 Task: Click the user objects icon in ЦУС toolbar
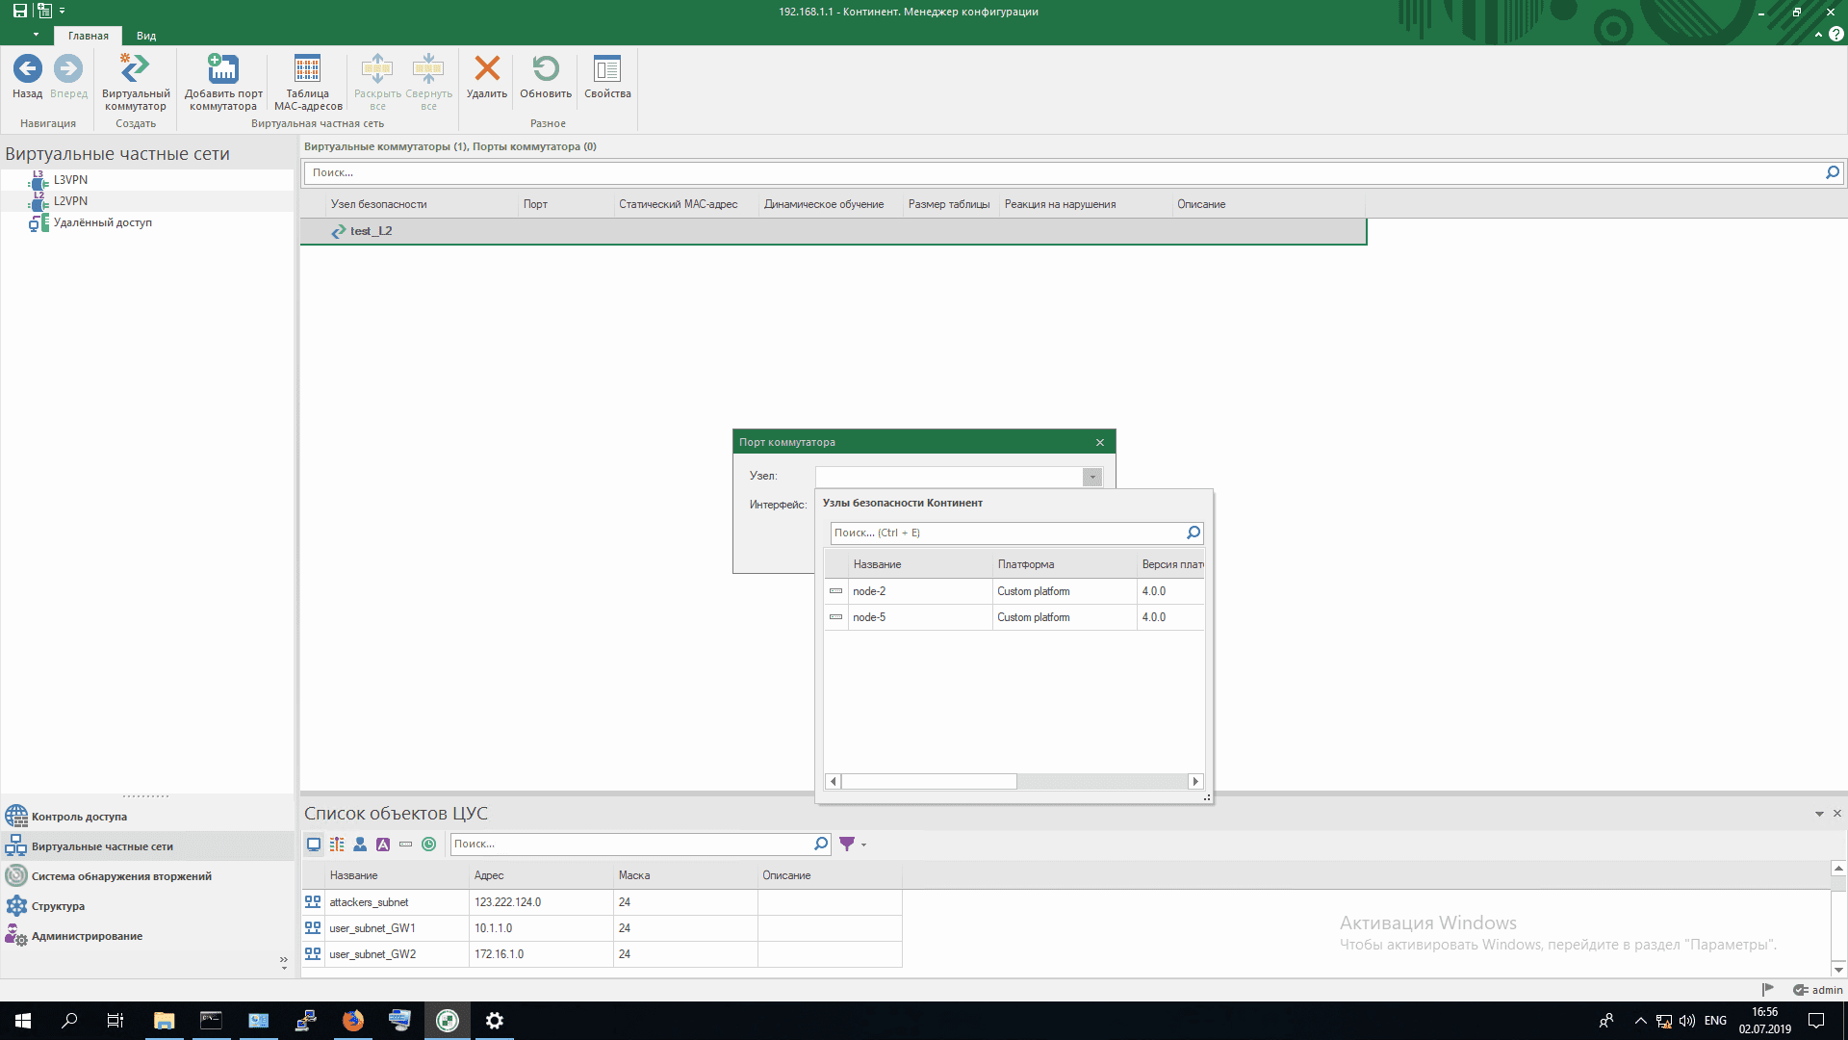(x=360, y=845)
